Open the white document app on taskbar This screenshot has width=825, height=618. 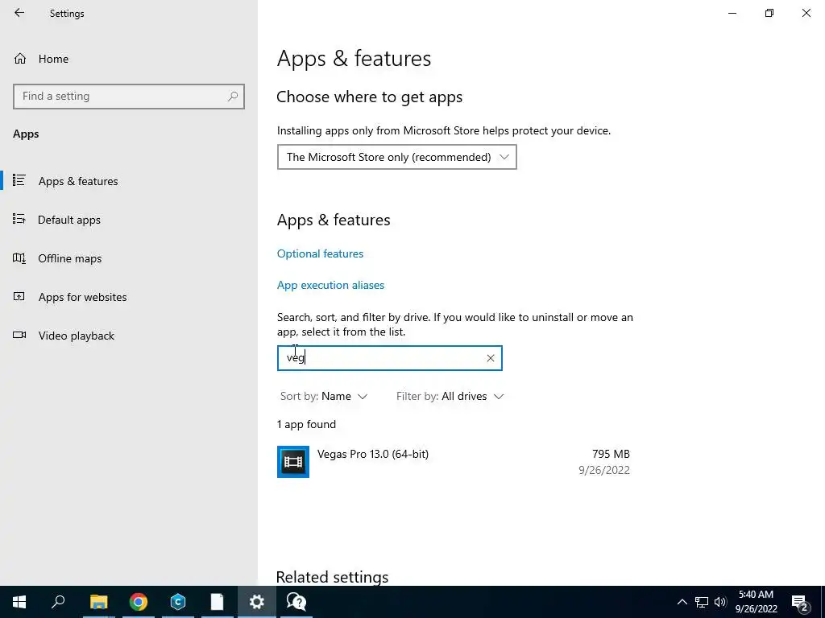pos(217,602)
